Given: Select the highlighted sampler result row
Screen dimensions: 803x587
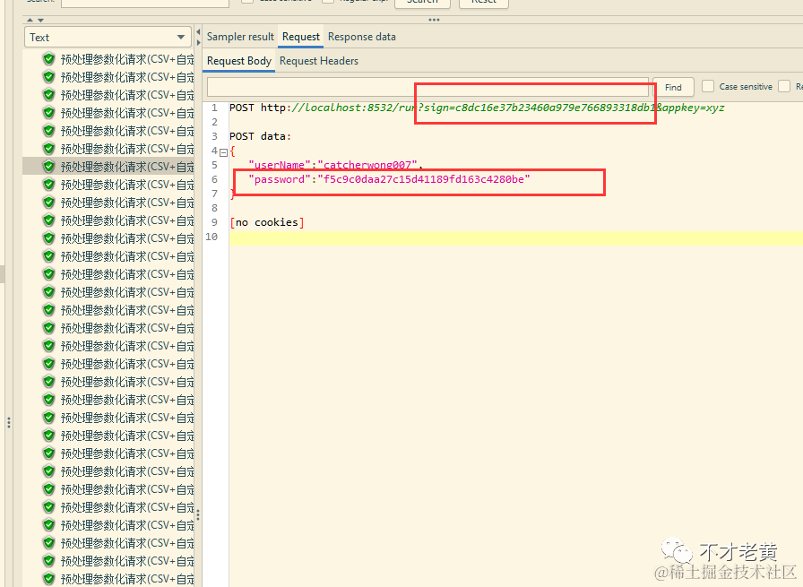Looking at the screenshot, I should (108, 167).
